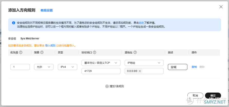Click the 优先级 column header text

(x=14, y=53)
